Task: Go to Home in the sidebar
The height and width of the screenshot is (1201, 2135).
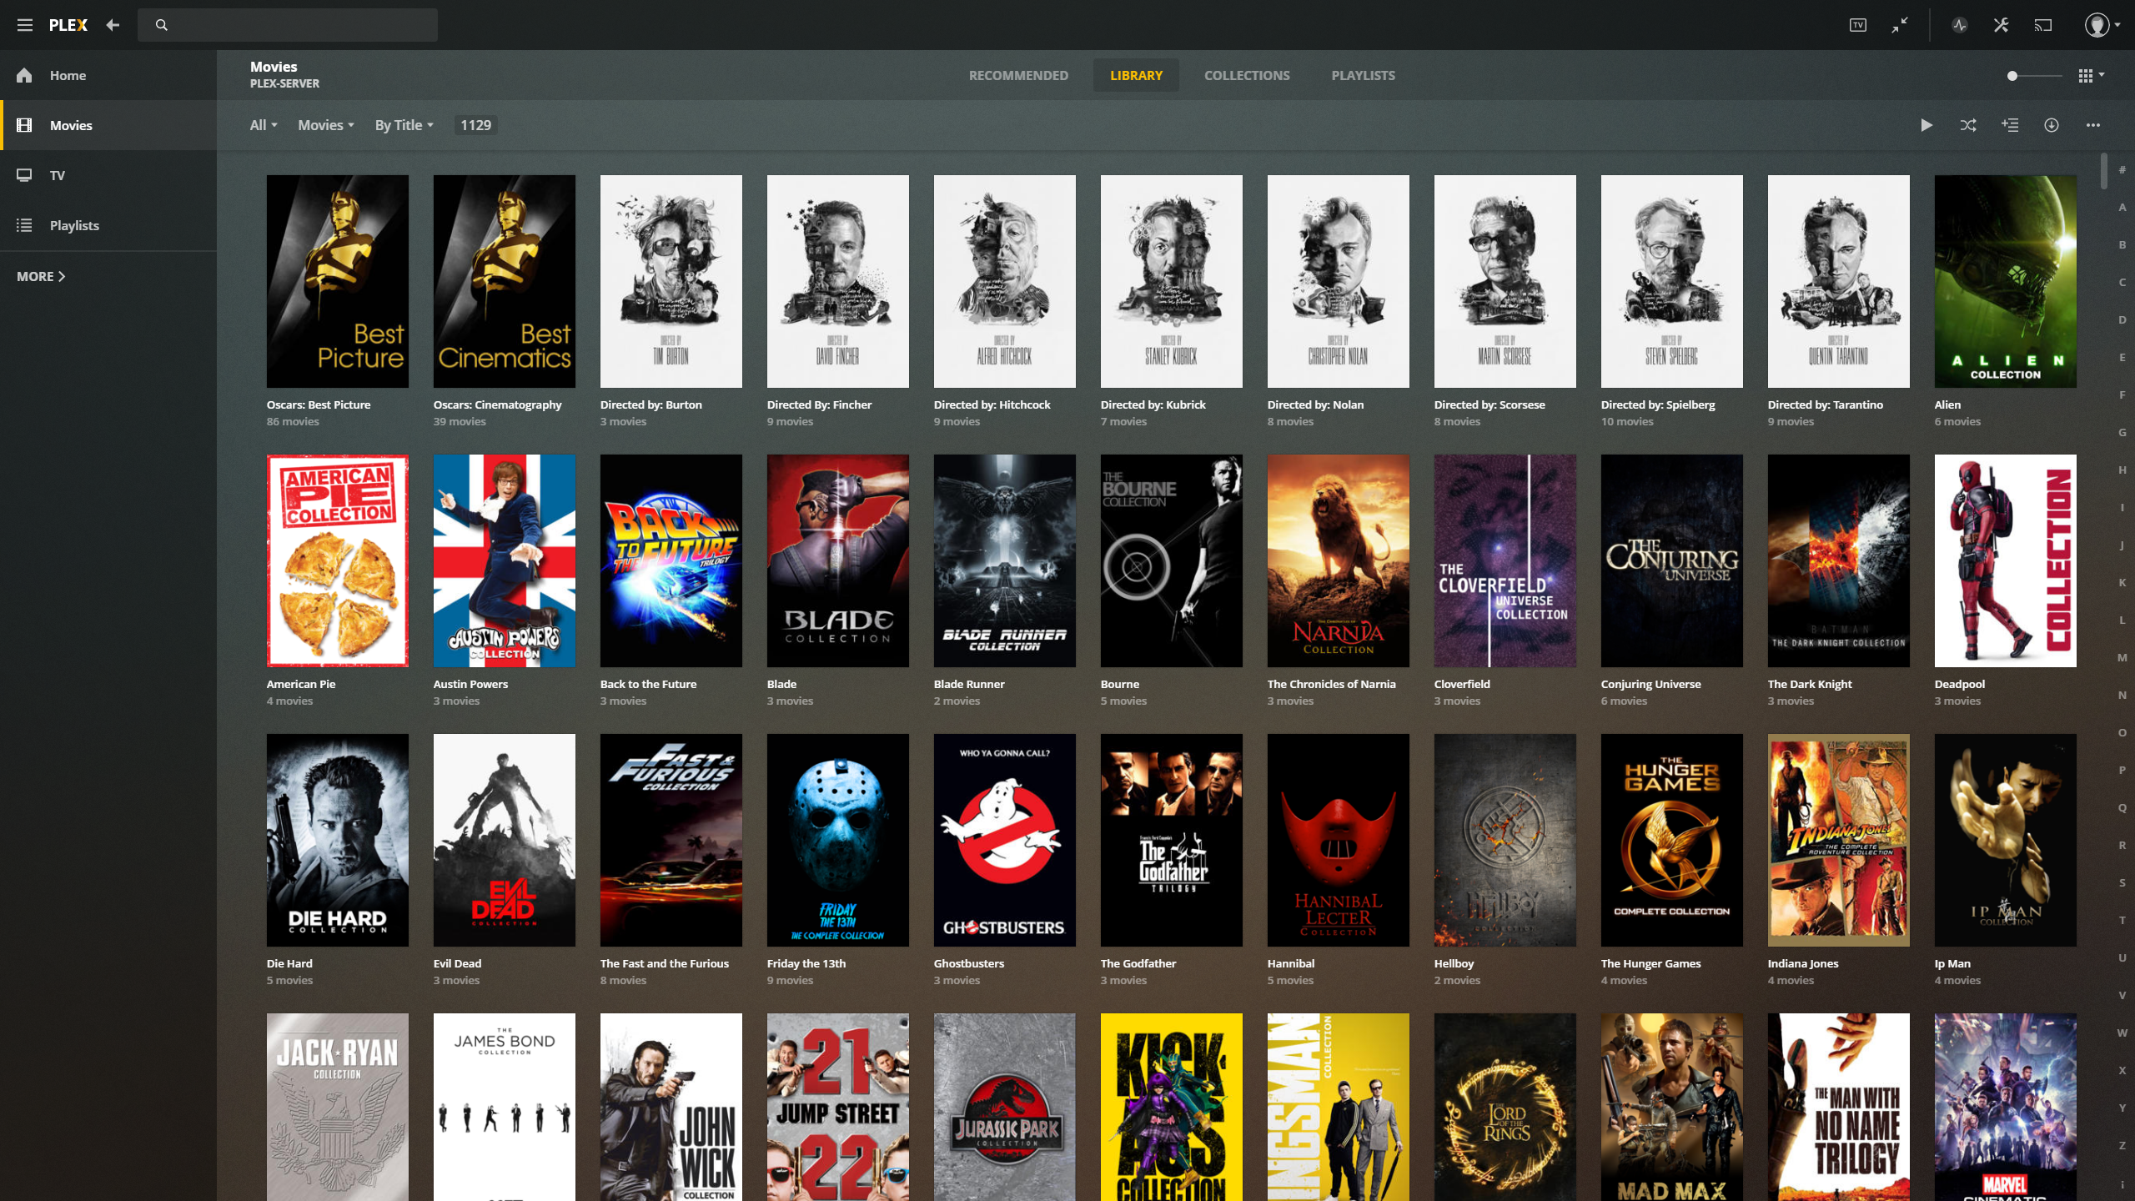Action: coord(108,75)
